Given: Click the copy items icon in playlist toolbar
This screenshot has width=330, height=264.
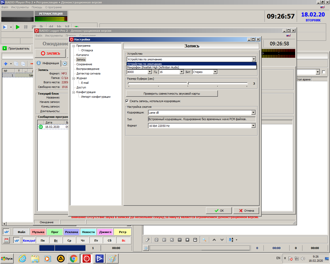Looking at the screenshot, I should tap(16, 63).
